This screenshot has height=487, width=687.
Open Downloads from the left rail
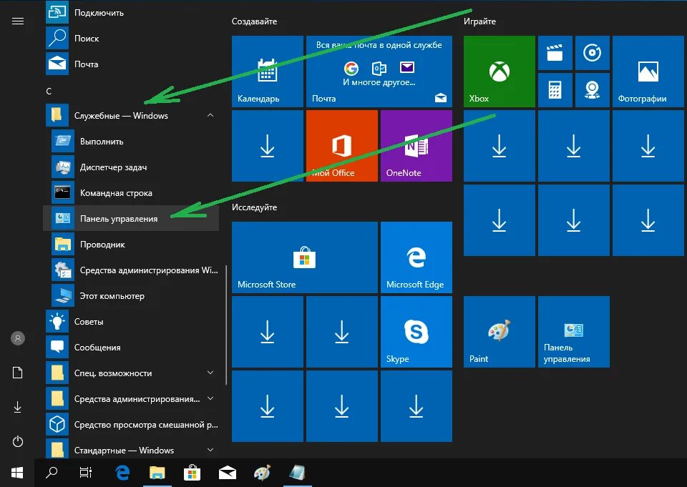(17, 408)
